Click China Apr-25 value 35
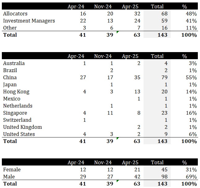The image size is (200, 188). tap(137, 77)
